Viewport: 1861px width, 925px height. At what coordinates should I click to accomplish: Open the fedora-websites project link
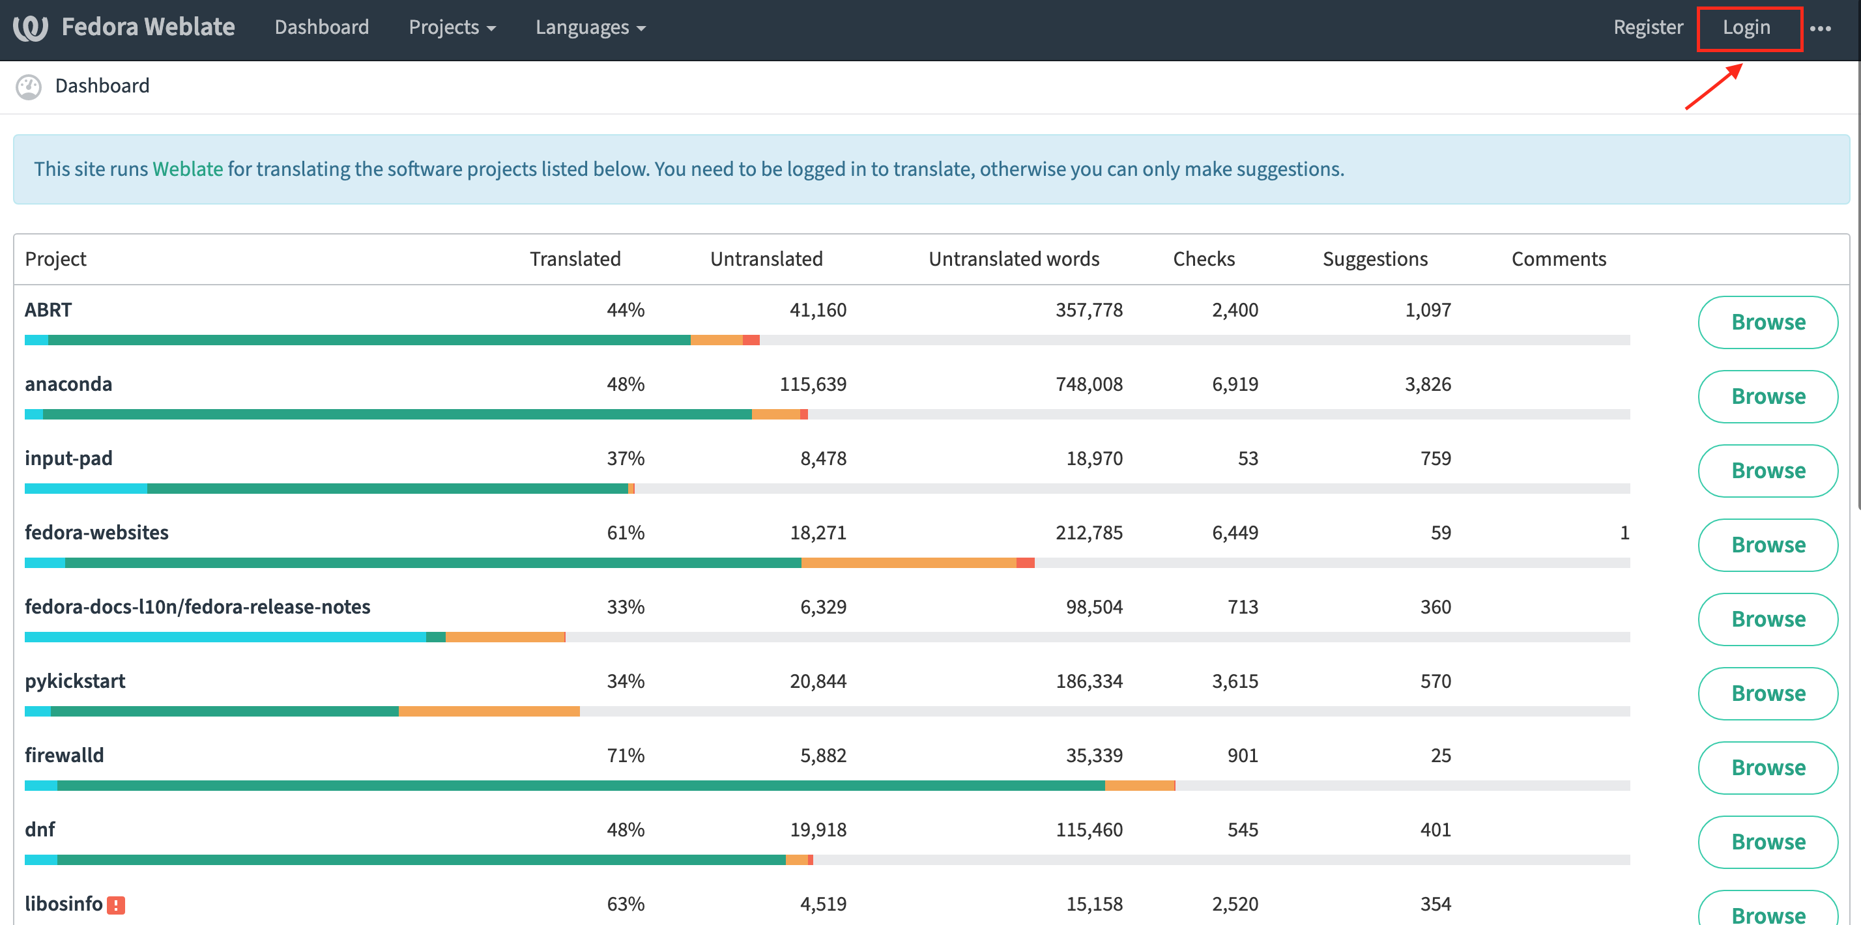(x=97, y=533)
